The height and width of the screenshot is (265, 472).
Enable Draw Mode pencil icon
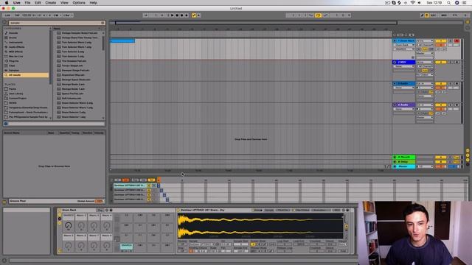tap(422, 15)
